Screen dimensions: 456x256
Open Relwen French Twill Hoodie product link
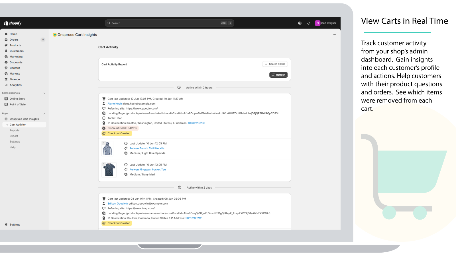pos(147,148)
